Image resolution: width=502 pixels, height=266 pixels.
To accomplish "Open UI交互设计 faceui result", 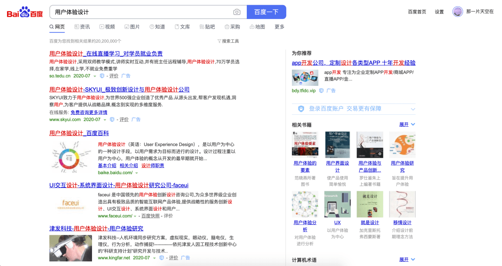I will [119, 185].
